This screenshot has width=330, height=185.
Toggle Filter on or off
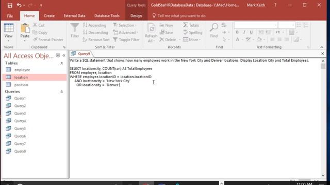point(126,40)
